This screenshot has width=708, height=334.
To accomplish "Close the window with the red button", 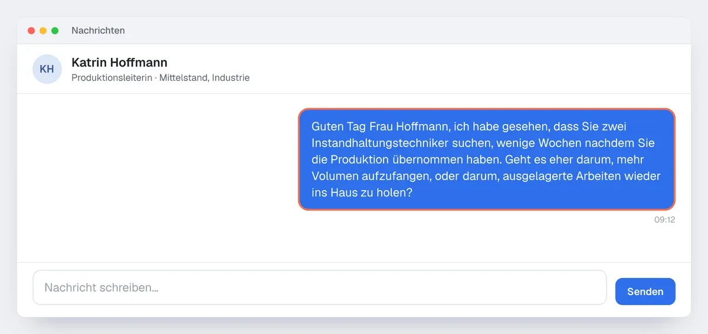I will pos(31,31).
